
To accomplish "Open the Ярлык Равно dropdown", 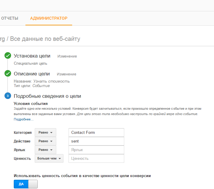I will 45,150.
